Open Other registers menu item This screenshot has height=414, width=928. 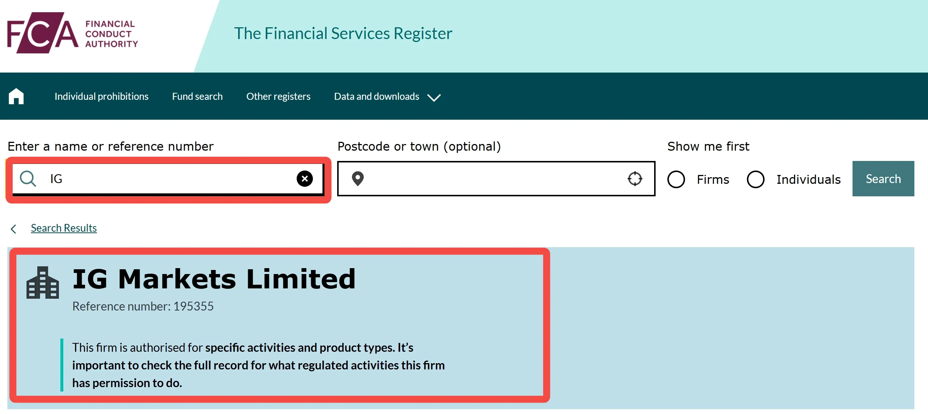[x=278, y=97]
